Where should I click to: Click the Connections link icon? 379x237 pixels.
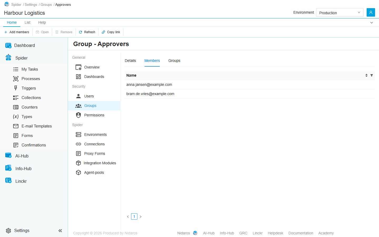click(78, 144)
